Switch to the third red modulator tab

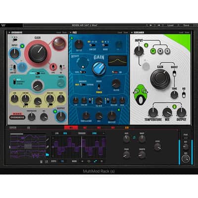(99, 128)
